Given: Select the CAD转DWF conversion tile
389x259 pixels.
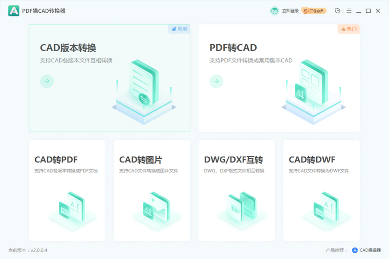Looking at the screenshot, I should coord(321,190).
